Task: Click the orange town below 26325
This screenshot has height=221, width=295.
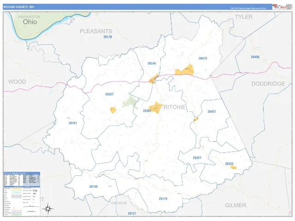Action: coord(234,168)
